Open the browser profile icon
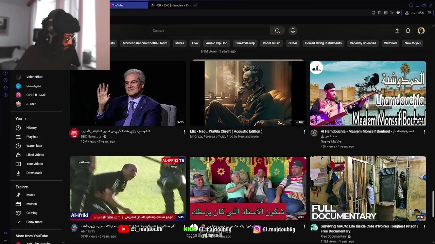 pos(406,13)
